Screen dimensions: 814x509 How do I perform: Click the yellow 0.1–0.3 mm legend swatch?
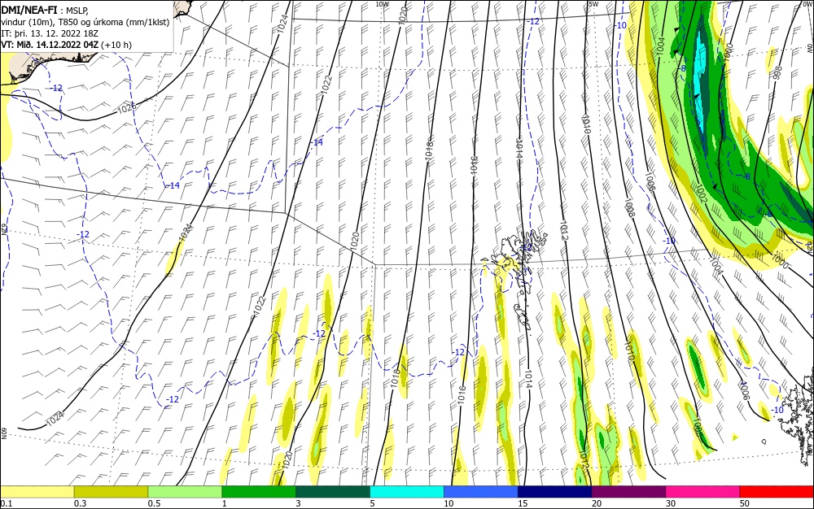(x=37, y=492)
